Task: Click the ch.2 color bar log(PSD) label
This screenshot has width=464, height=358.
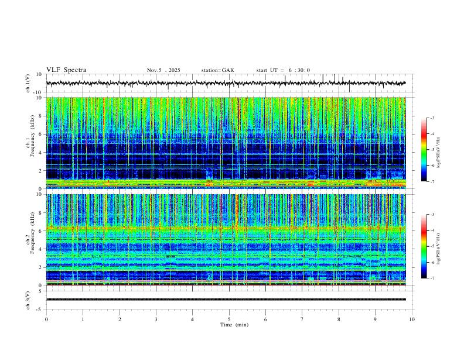Action: pyautogui.click(x=438, y=249)
